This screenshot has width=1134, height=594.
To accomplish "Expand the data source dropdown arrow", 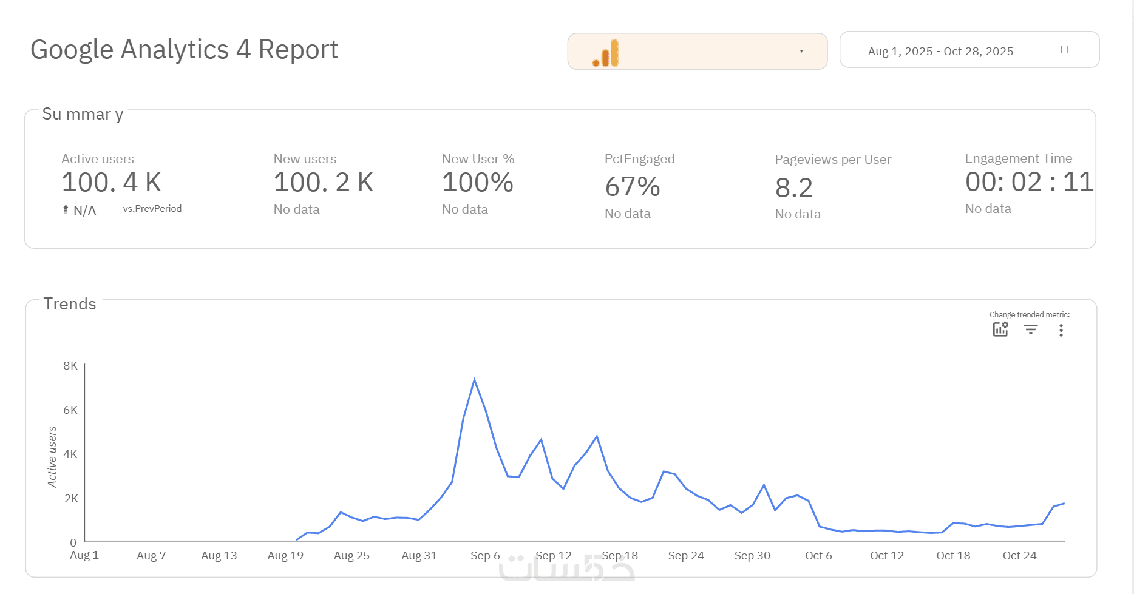I will [801, 52].
